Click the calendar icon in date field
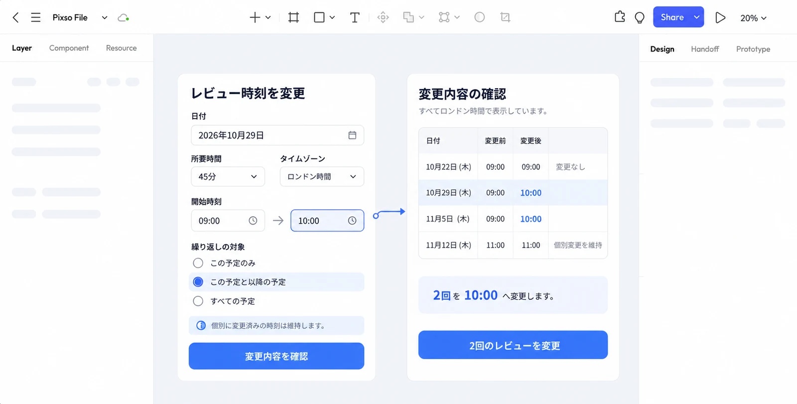Viewport: 797px width, 404px height. [x=352, y=135]
